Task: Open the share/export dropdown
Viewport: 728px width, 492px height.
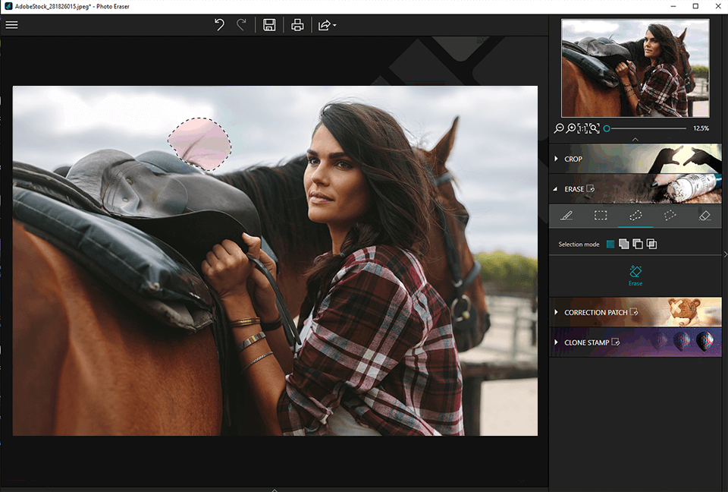Action: point(327,25)
